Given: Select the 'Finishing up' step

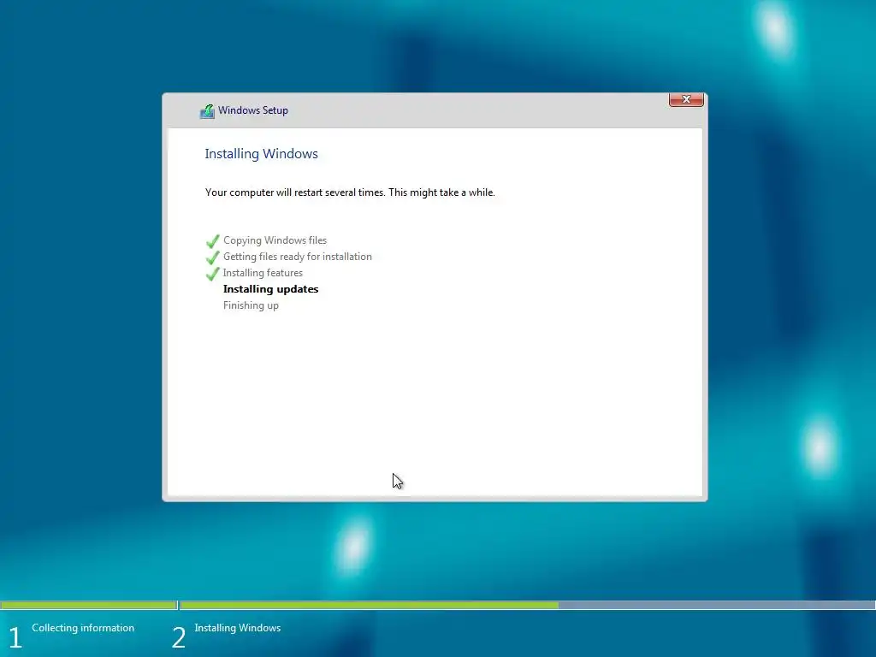Looking at the screenshot, I should tap(251, 305).
